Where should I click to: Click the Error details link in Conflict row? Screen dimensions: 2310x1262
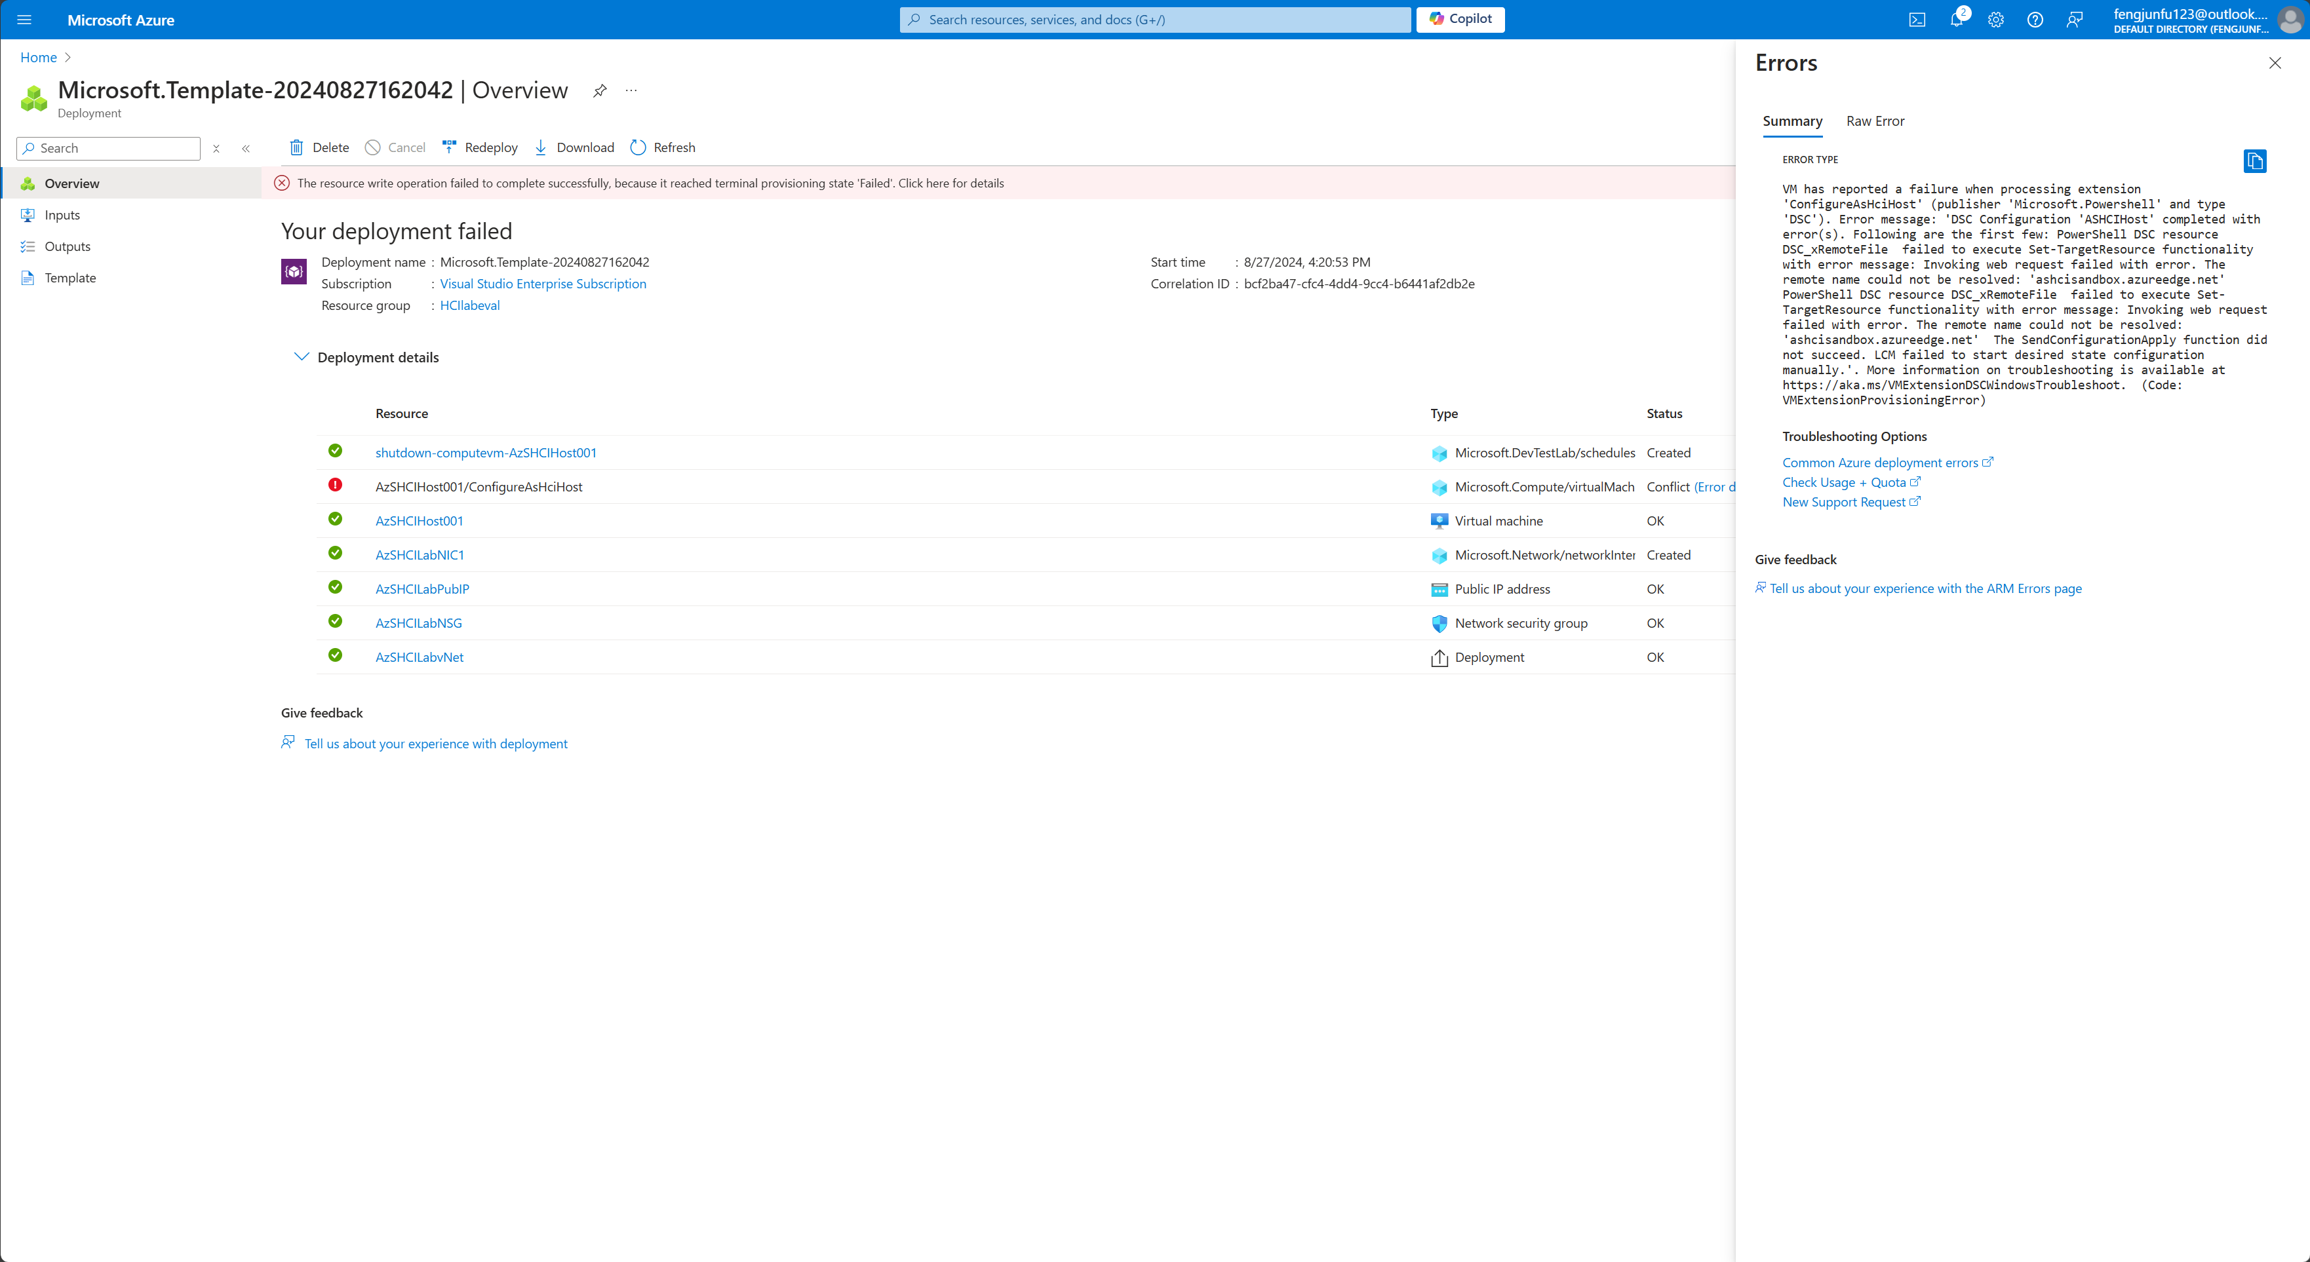(x=1715, y=487)
